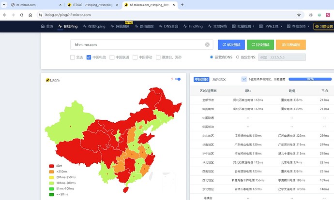Open the 在线Tcping menu item

94,27
